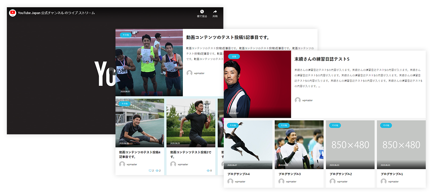The height and width of the screenshot is (195, 433).
Task: Click wpmaster avatar under ブログサンプル3
Action: 281,181
